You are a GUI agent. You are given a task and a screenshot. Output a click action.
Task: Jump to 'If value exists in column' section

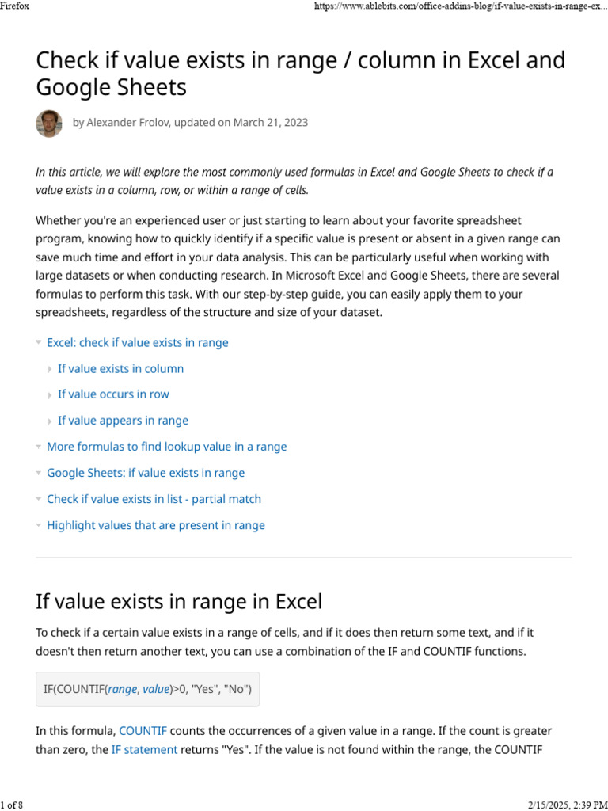(x=120, y=369)
